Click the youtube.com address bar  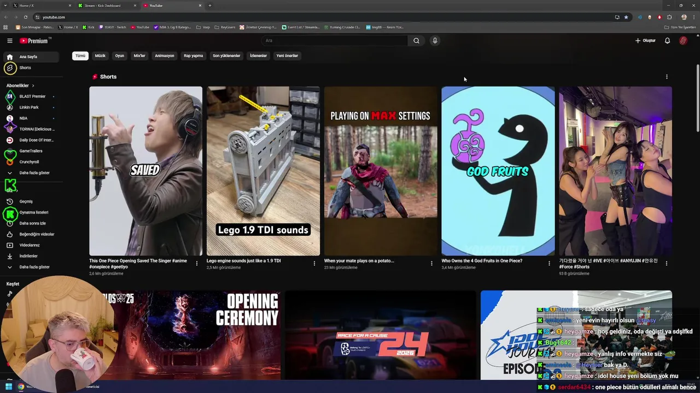323,17
